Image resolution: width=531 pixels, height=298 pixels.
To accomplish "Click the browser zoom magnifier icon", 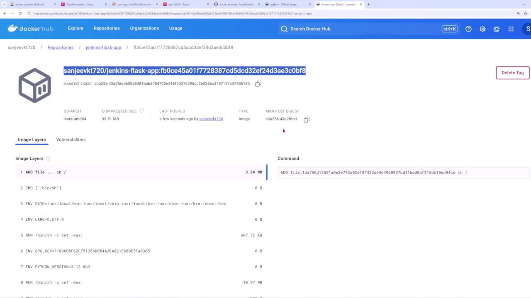I will [519, 13].
